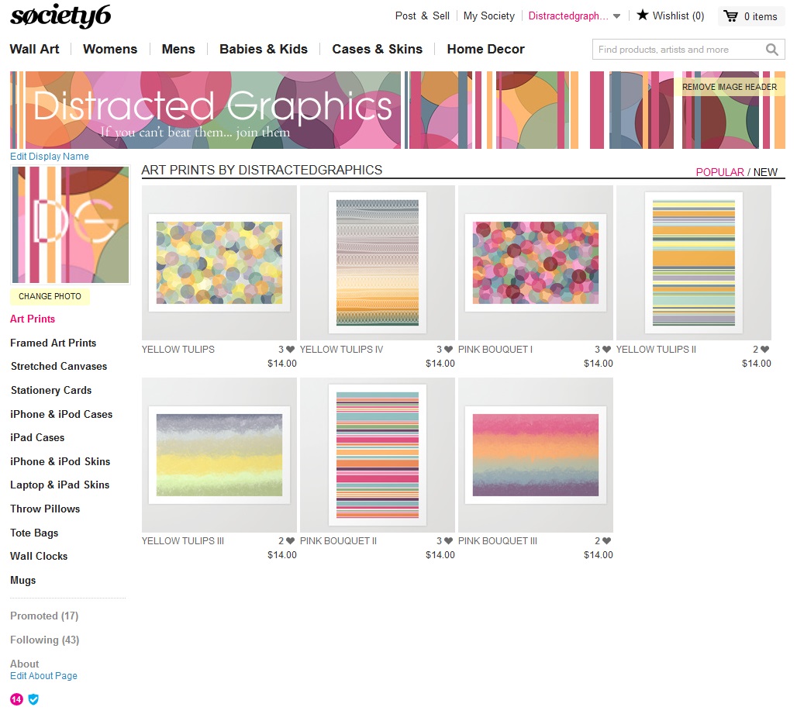Open the Womens menu

click(110, 50)
